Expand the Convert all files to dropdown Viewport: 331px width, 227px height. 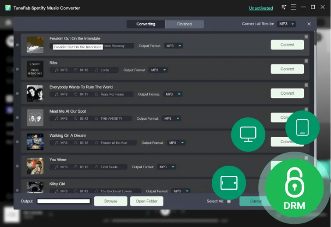286,24
